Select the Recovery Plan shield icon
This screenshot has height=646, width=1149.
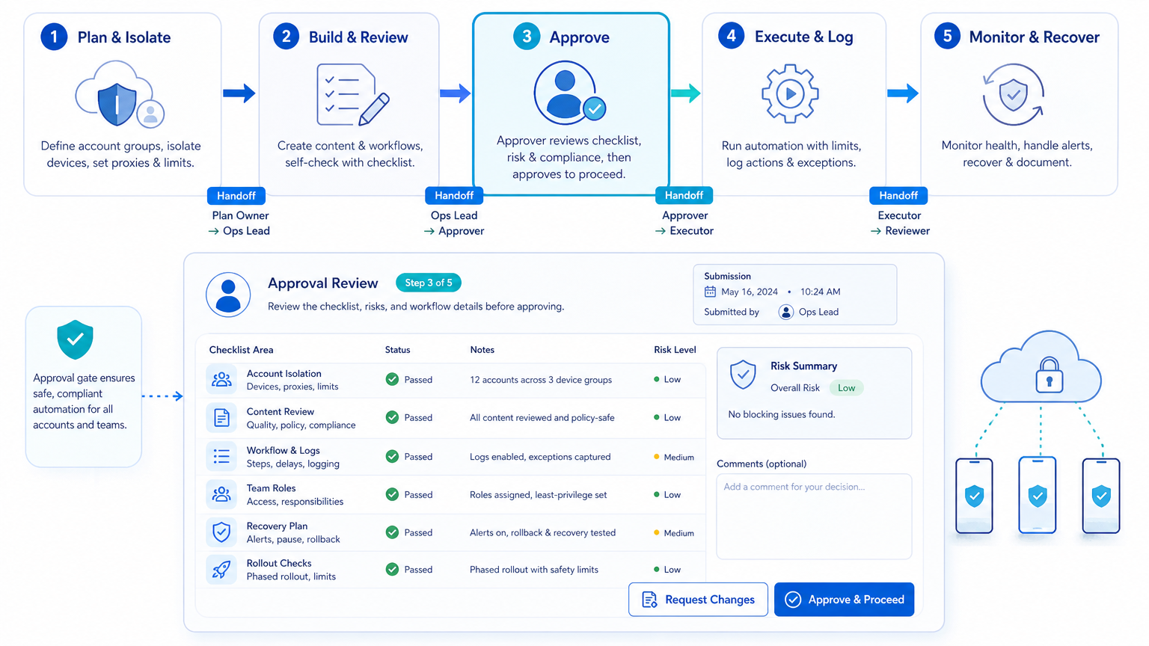pyautogui.click(x=221, y=532)
